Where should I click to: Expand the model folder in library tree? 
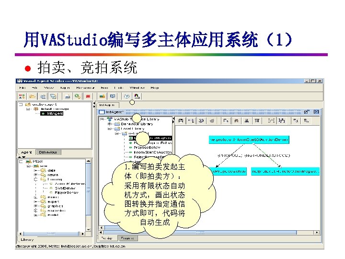[x=35, y=215]
